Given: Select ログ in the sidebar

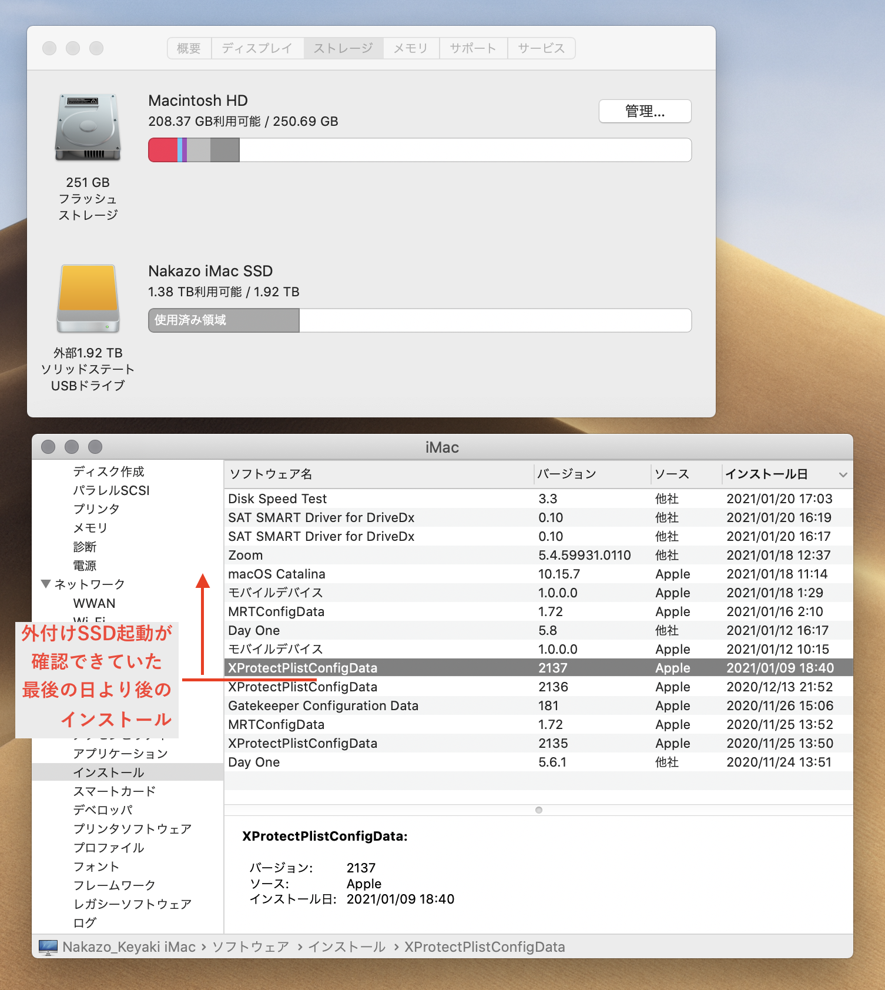Looking at the screenshot, I should (85, 923).
